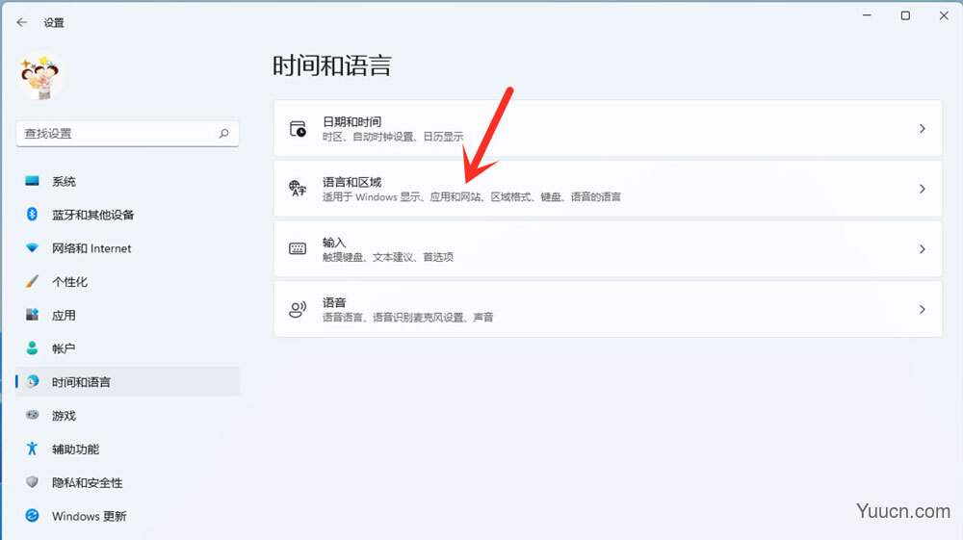Expand 日期和时间 chevron arrow
963x540 pixels.
[x=922, y=129]
